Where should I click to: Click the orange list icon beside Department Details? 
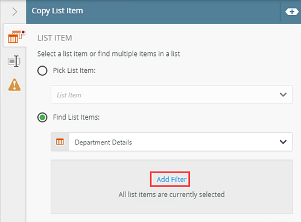[60, 142]
